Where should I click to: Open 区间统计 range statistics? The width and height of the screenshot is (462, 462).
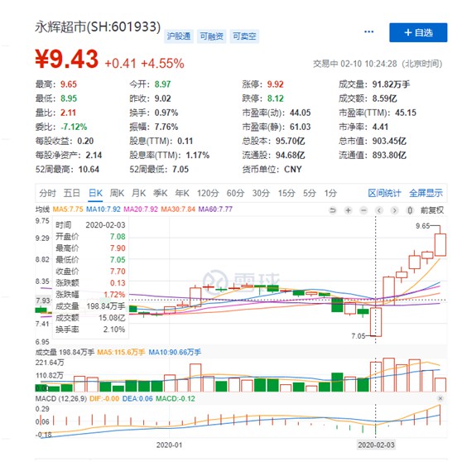pyautogui.click(x=384, y=193)
